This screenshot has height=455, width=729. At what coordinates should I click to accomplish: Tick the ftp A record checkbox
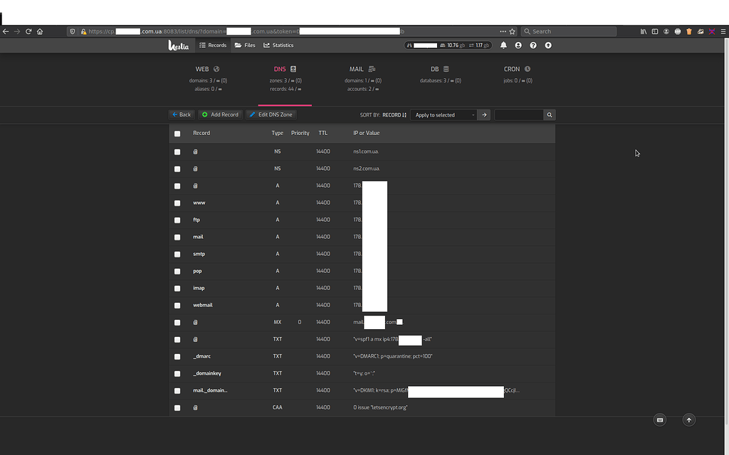coord(177,220)
